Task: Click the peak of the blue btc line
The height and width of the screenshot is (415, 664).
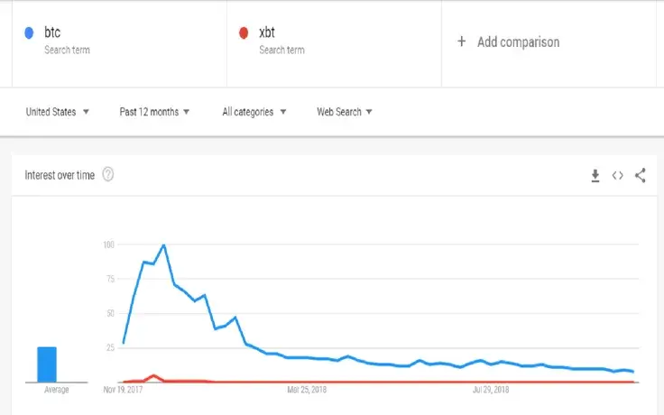Action: tap(163, 244)
